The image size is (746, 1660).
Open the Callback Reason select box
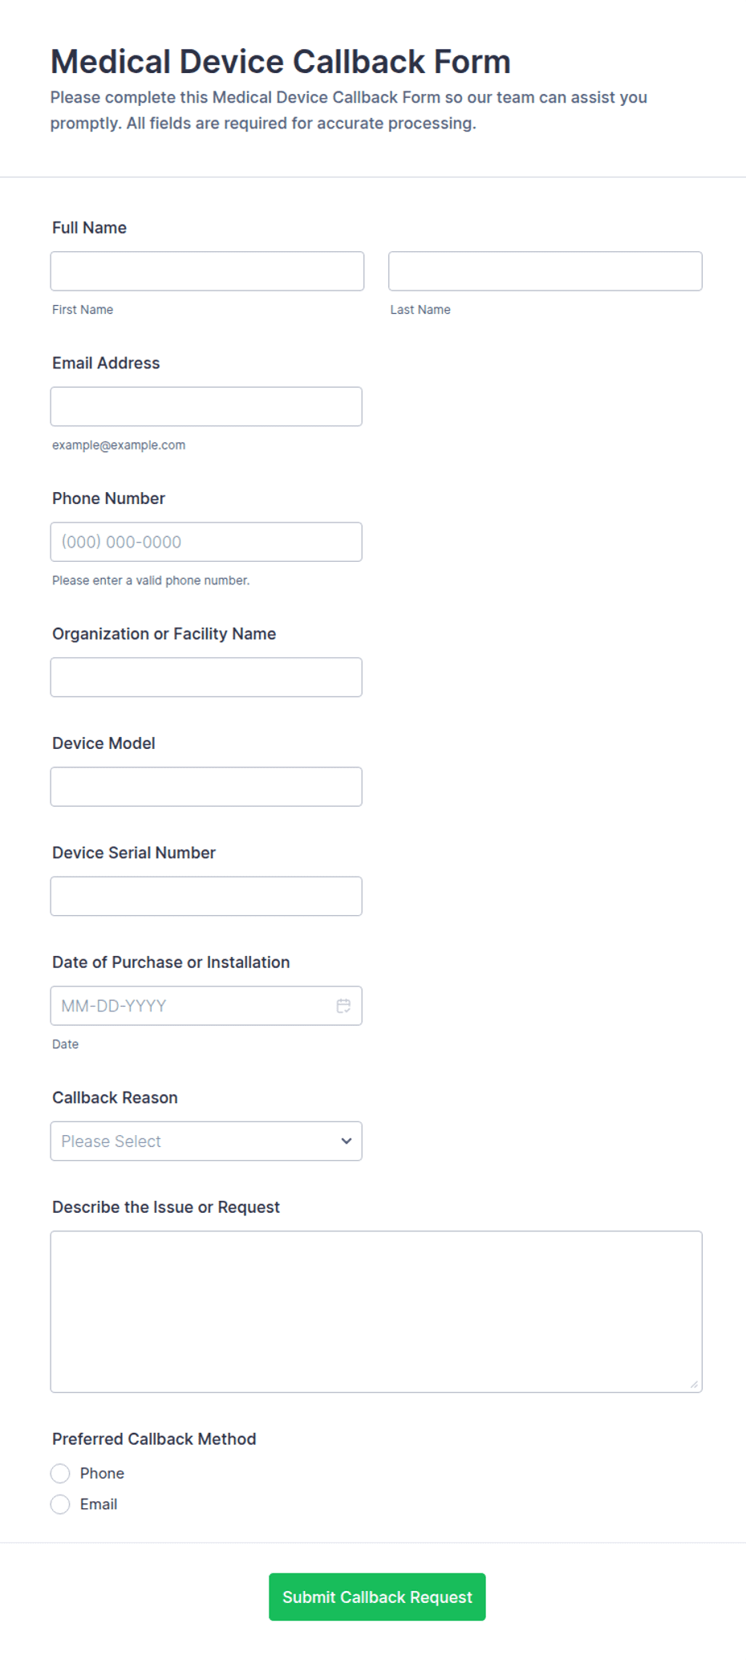point(206,1141)
